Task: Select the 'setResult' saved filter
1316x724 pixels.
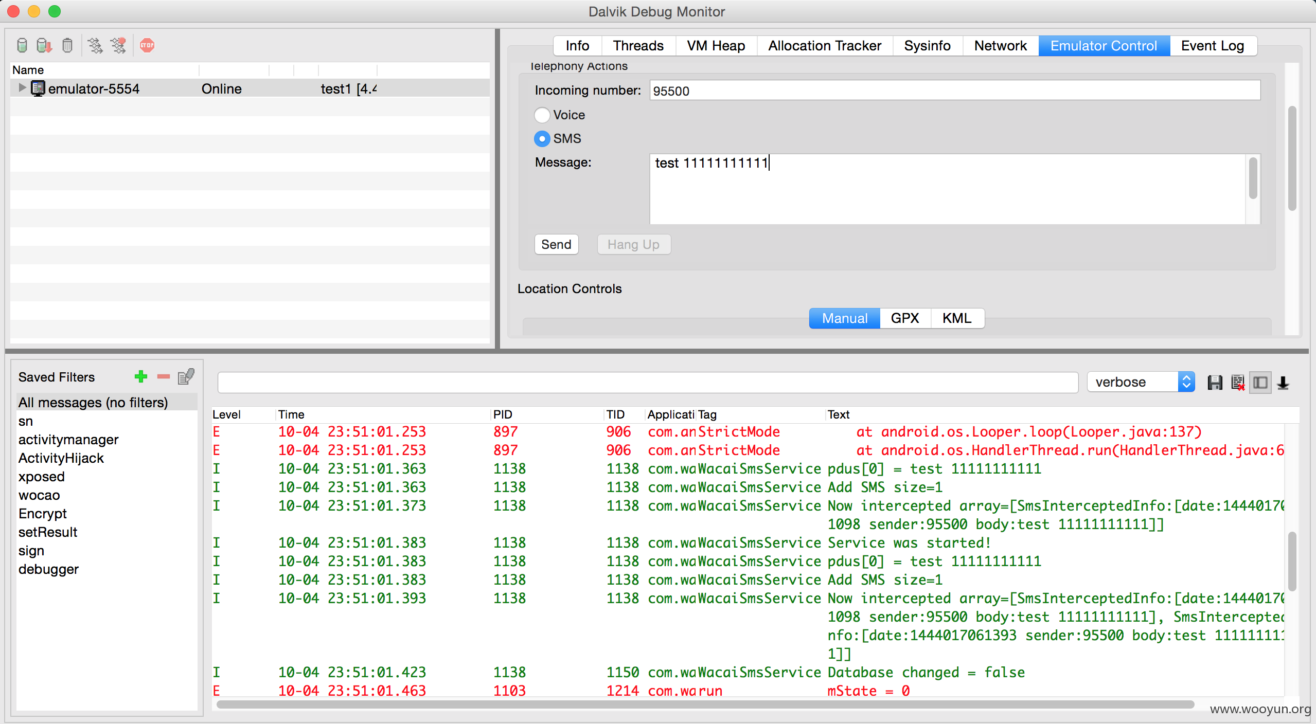Action: point(107,532)
